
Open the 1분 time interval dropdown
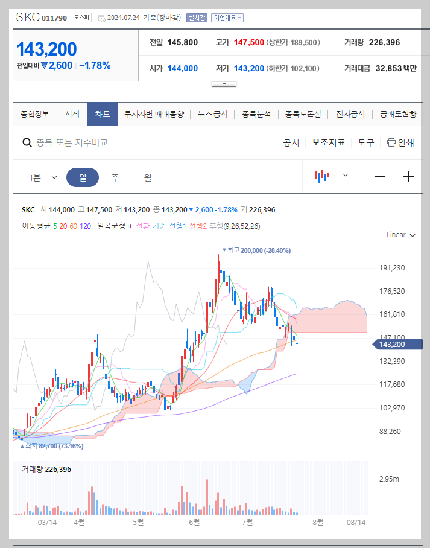(x=42, y=177)
